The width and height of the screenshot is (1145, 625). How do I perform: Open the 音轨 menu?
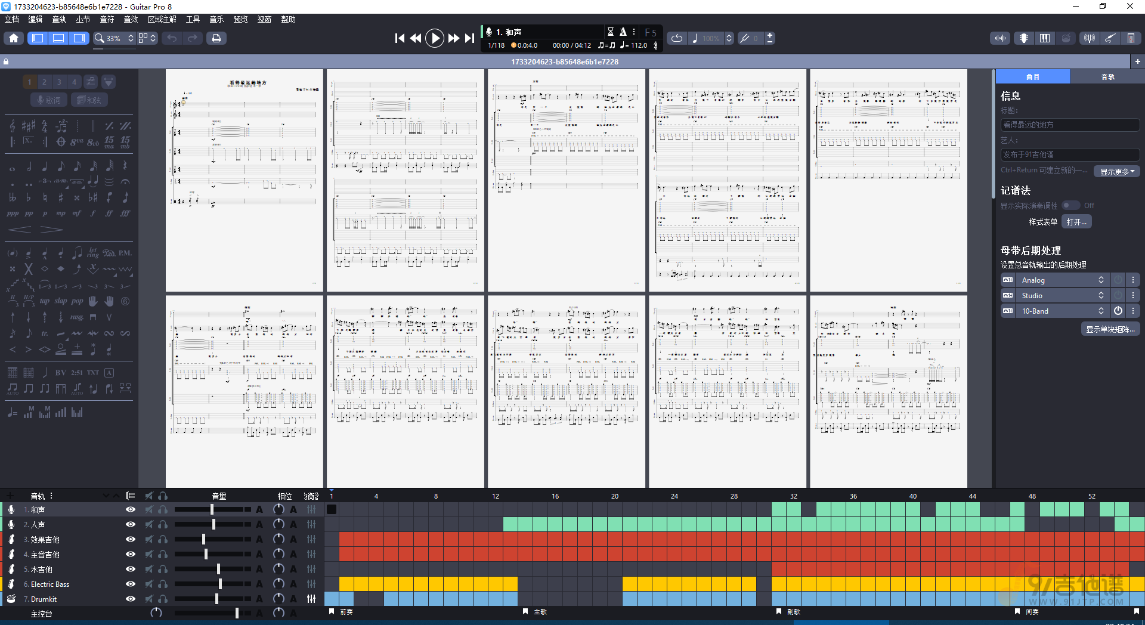[59, 19]
